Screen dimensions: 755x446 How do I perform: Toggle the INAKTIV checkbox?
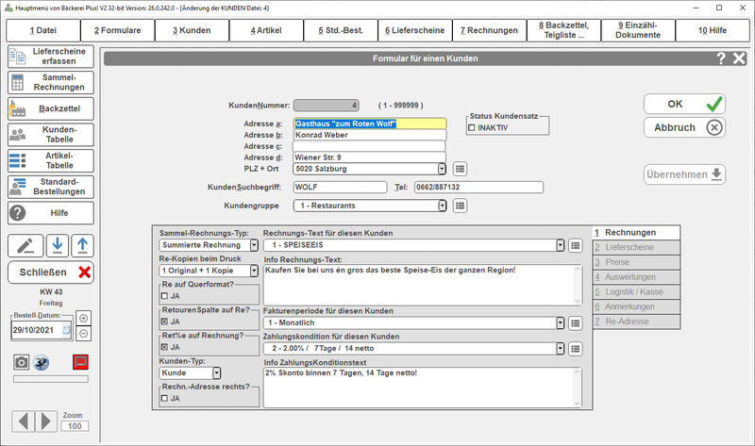(x=472, y=128)
